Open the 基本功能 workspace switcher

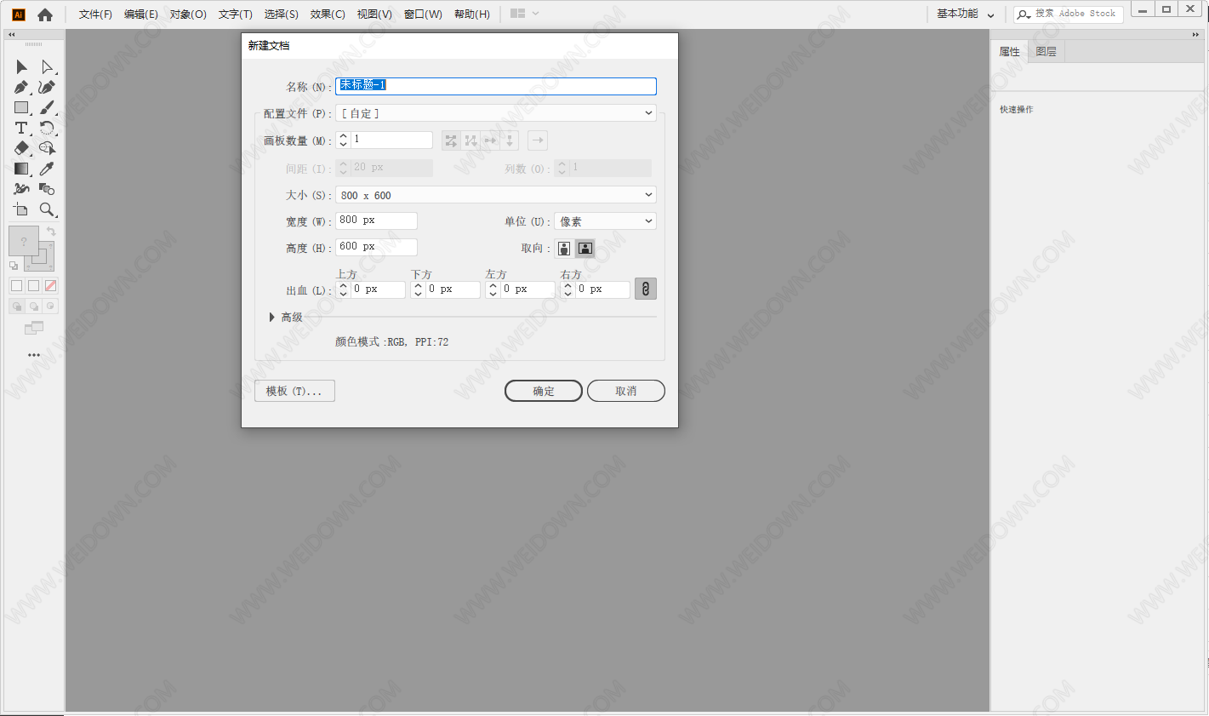965,14
